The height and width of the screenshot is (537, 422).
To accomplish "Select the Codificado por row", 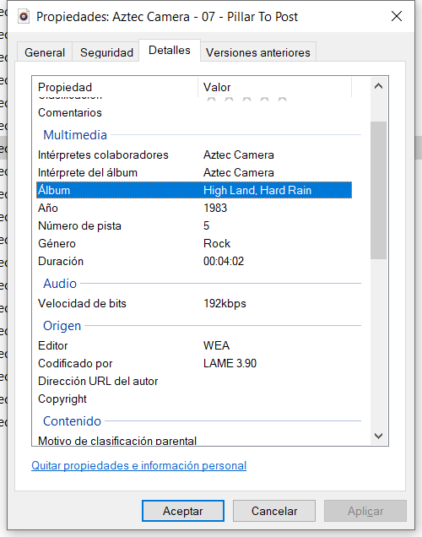I will (x=194, y=363).
